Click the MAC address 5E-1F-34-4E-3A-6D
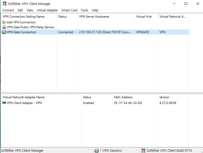The image size is (203, 153). (128, 103)
